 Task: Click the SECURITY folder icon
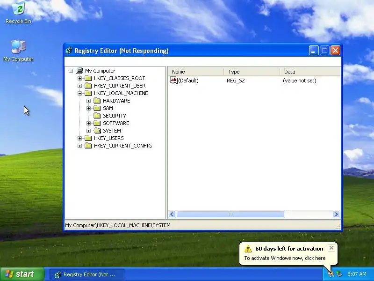(97, 116)
